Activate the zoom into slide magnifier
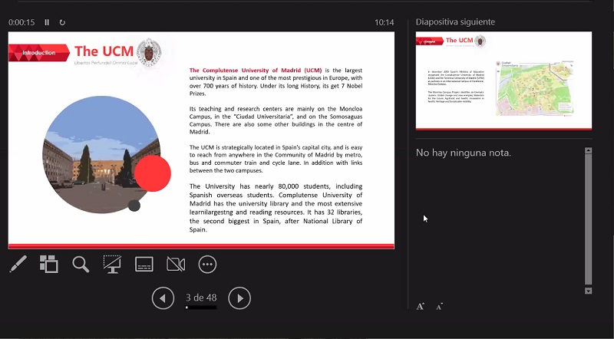 (81, 265)
